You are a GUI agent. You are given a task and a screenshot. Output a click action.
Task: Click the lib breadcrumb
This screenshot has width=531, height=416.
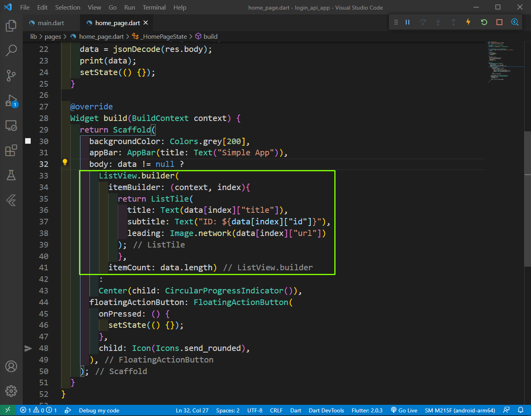click(x=34, y=36)
